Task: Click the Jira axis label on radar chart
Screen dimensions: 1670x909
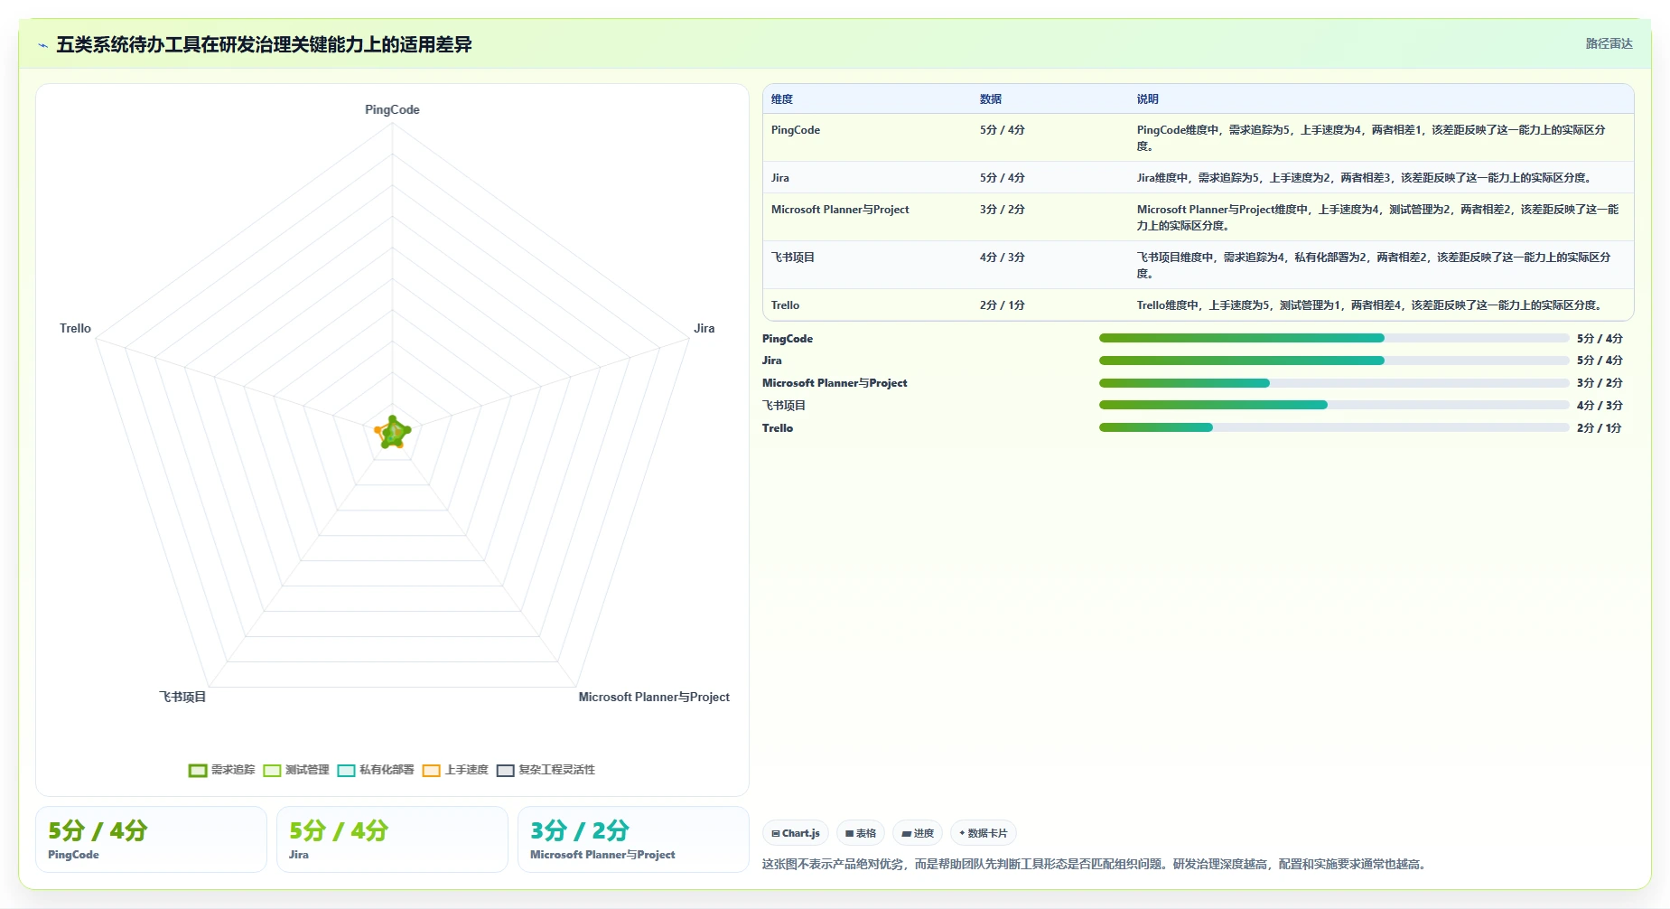Action: (x=704, y=328)
